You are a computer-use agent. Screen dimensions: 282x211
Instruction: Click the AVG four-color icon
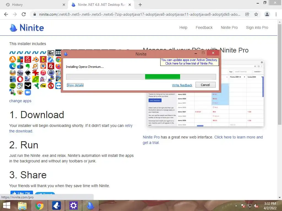click(20, 59)
